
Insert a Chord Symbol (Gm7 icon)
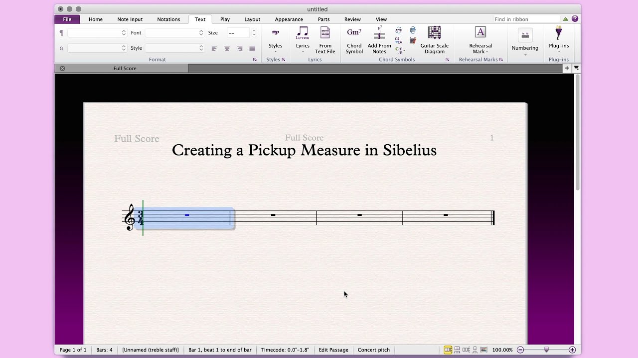click(354, 32)
